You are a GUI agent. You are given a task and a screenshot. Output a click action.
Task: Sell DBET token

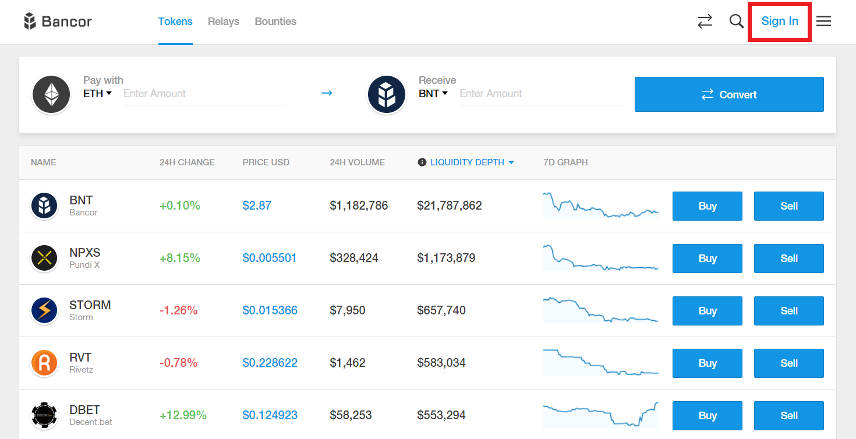pyautogui.click(x=789, y=416)
